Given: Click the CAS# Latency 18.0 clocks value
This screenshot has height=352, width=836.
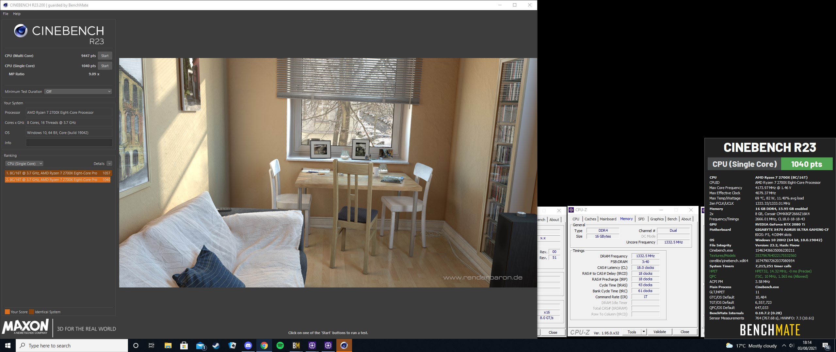Looking at the screenshot, I should coord(645,268).
